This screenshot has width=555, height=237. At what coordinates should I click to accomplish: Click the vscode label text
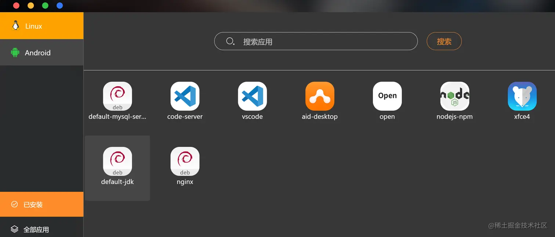click(253, 117)
